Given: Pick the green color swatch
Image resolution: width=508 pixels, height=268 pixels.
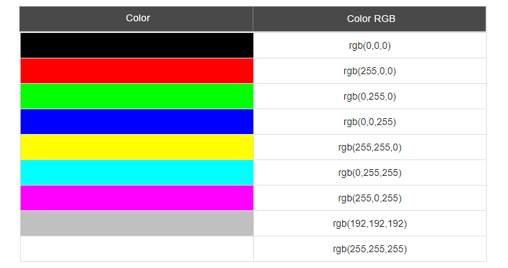Looking at the screenshot, I should [x=137, y=96].
